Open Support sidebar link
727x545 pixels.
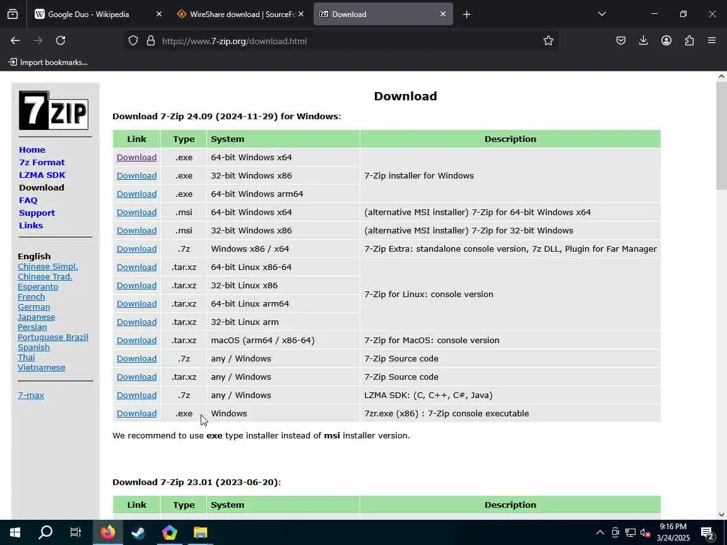click(x=37, y=213)
